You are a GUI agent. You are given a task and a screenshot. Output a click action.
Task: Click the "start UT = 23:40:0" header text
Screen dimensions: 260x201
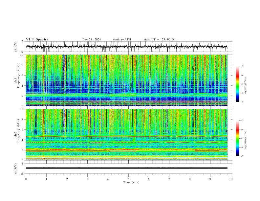tap(159, 39)
